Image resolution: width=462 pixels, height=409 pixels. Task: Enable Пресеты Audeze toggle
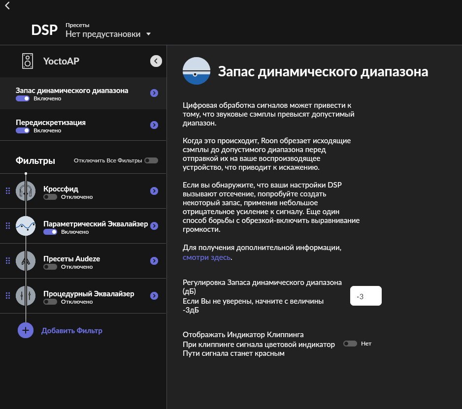[50, 267]
